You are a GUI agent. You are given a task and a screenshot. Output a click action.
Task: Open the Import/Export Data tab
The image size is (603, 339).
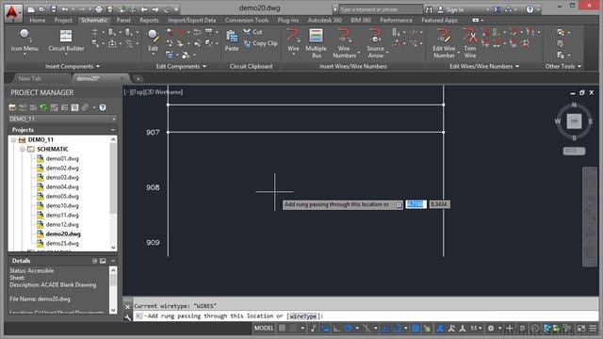191,20
